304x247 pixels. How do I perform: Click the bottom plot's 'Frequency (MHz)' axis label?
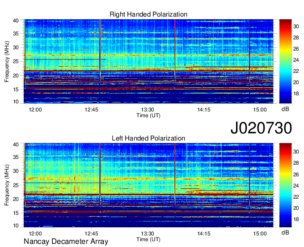[x=7, y=185]
